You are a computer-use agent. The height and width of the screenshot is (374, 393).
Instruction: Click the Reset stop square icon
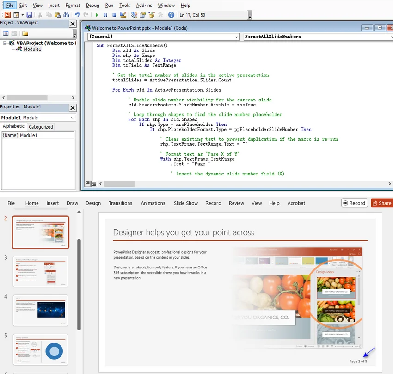tap(114, 15)
